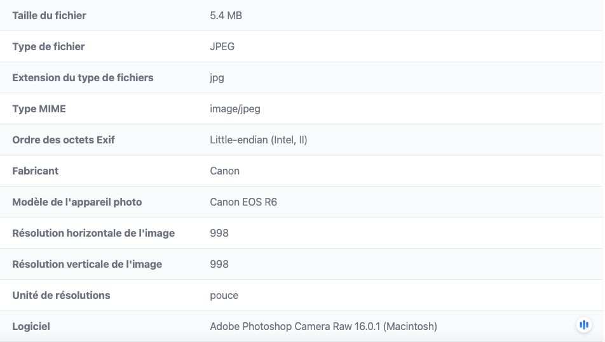Select the Fabricant row label
Screen dimensions: 605x342
(35, 171)
